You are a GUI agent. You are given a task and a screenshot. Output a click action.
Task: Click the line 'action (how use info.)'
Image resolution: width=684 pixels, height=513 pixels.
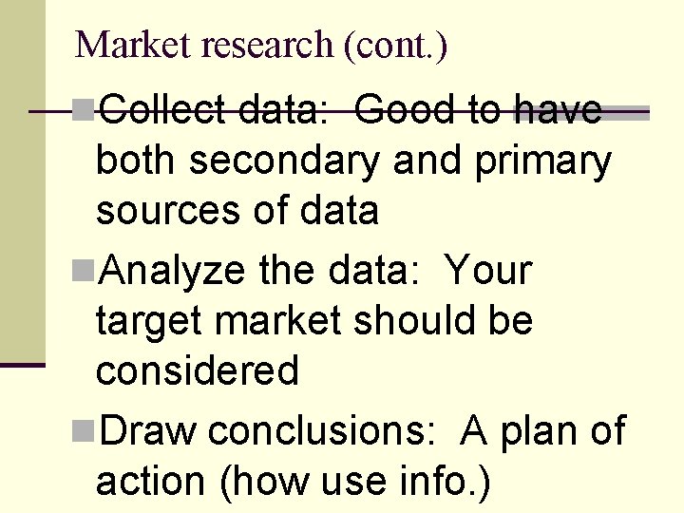(x=293, y=482)
